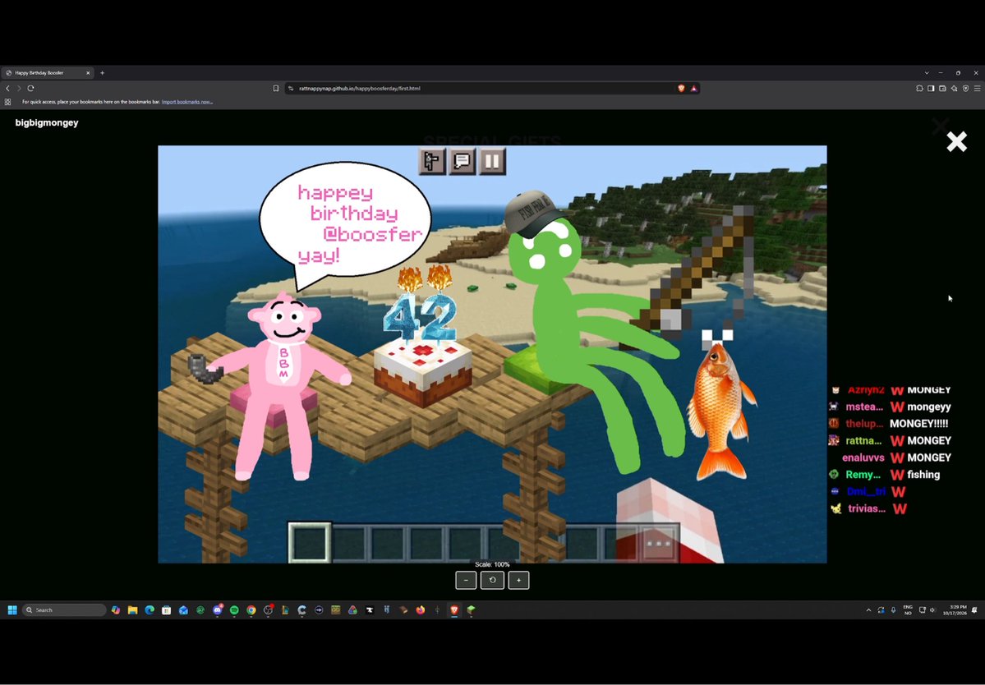Click enaluvvs username in chat overlay
The width and height of the screenshot is (985, 685).
pos(863,457)
